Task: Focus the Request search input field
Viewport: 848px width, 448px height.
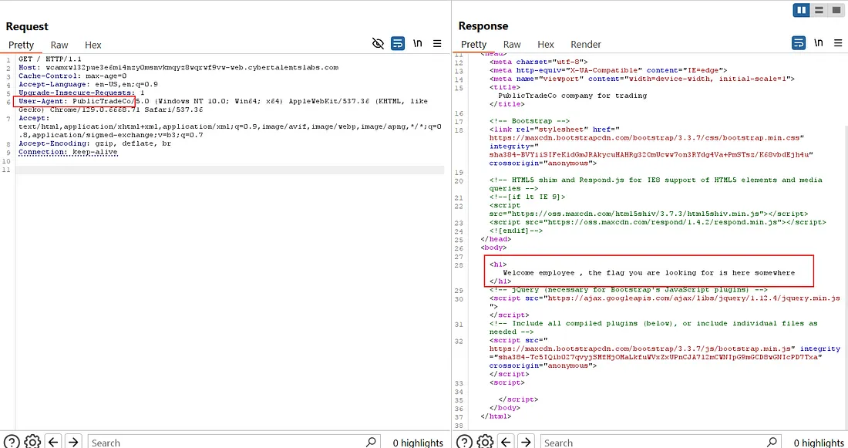Action: coord(234,442)
